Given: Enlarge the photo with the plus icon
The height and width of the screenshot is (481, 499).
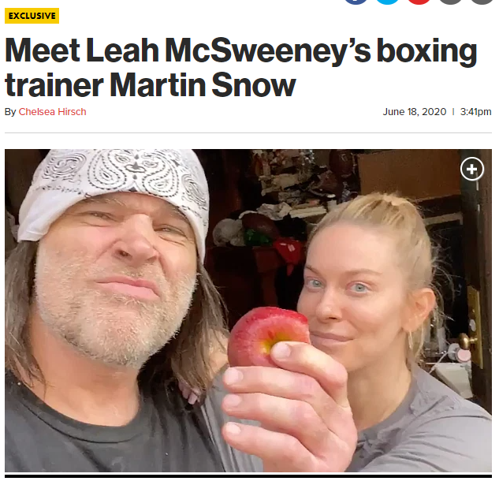Looking at the screenshot, I should pos(472,169).
